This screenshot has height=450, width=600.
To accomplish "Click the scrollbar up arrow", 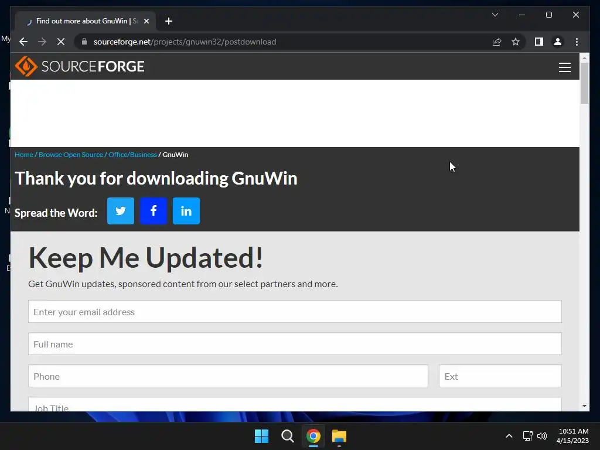I will click(x=584, y=58).
